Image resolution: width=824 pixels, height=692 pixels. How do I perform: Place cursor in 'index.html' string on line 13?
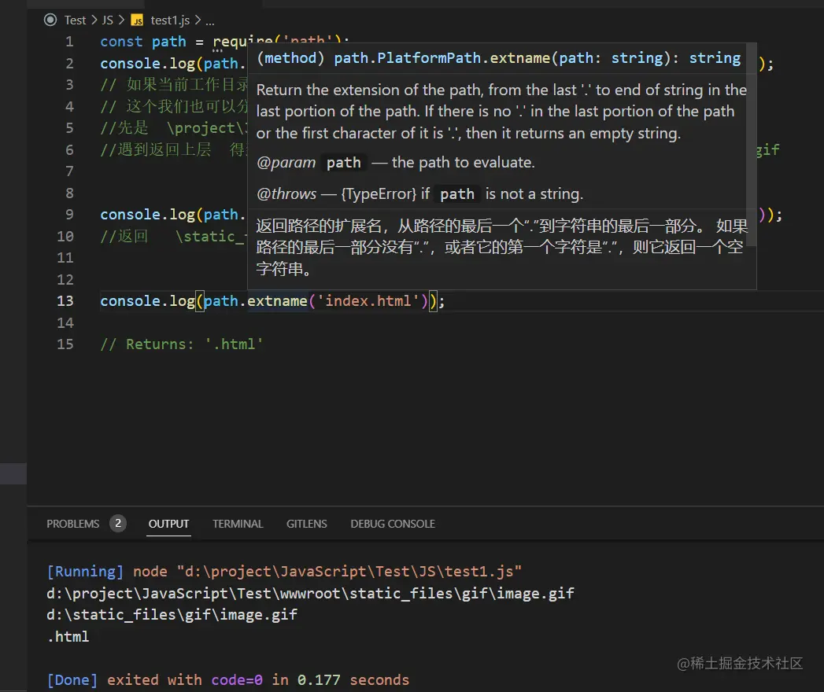[368, 301]
